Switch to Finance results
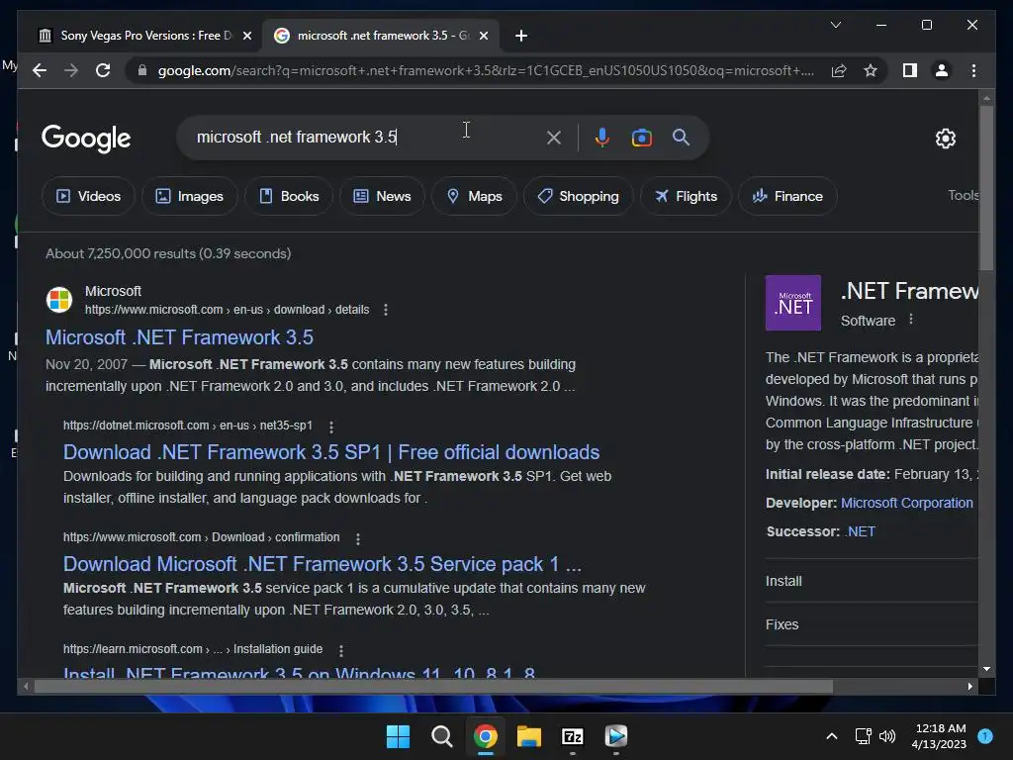This screenshot has width=1013, height=760. [x=787, y=196]
